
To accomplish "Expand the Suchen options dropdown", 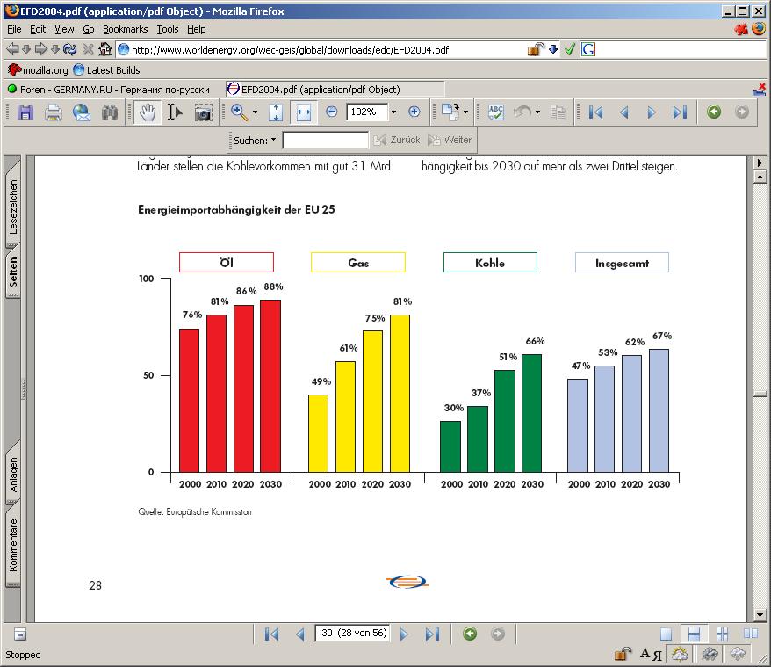I will coord(273,140).
